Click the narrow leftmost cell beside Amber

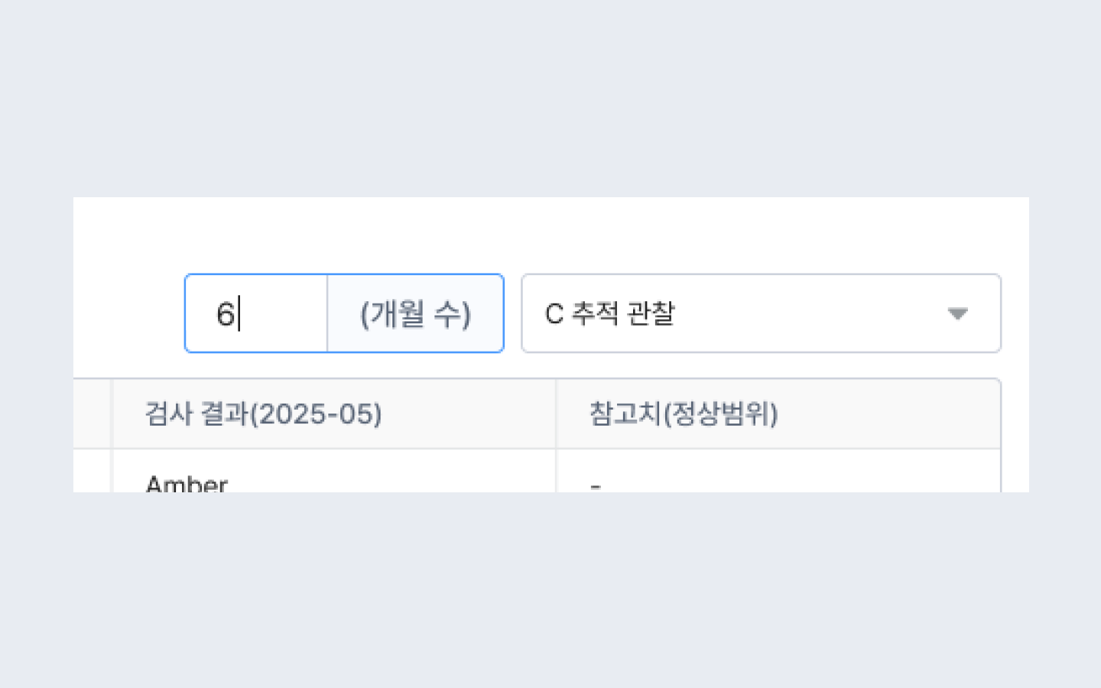[x=93, y=475]
